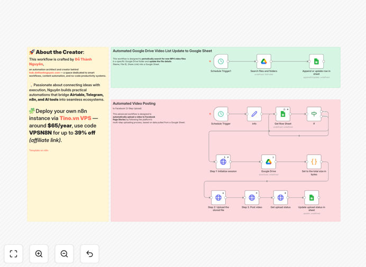Select the Schedule Trigger1 node

tap(221, 61)
